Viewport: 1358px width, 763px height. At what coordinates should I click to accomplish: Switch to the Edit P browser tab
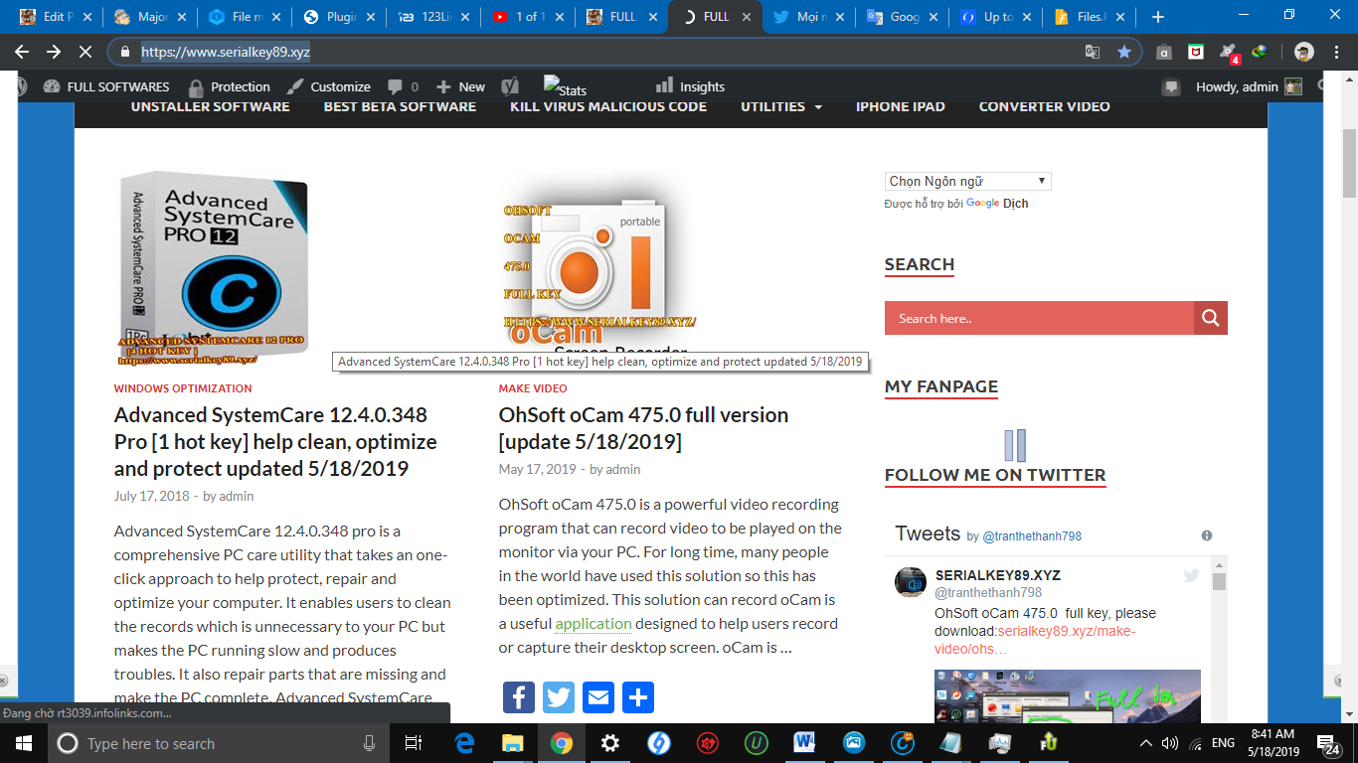(55, 17)
